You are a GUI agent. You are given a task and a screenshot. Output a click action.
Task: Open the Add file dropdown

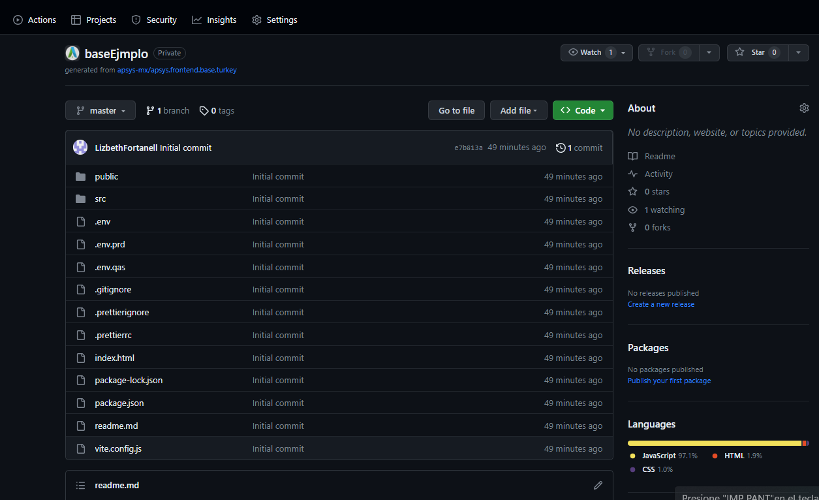pyautogui.click(x=518, y=111)
